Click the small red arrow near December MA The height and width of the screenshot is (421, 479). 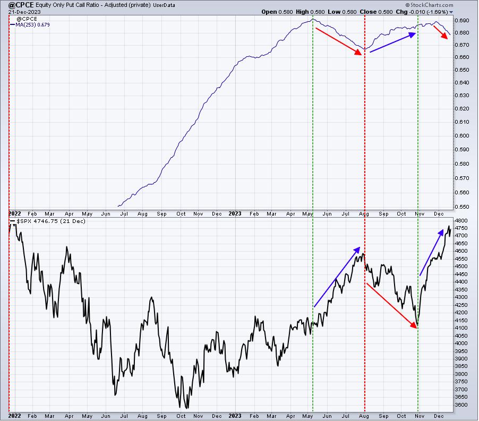(441, 32)
